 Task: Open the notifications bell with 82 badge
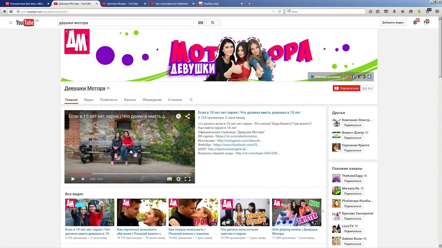tap(415, 22)
